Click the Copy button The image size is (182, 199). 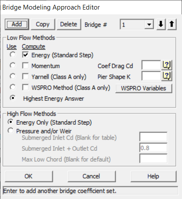coord(43,24)
